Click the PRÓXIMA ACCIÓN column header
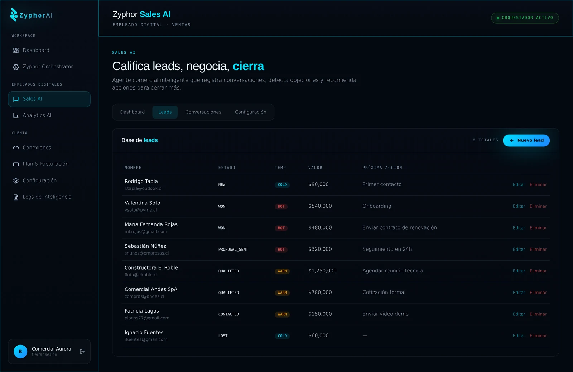The height and width of the screenshot is (372, 573). 382,168
